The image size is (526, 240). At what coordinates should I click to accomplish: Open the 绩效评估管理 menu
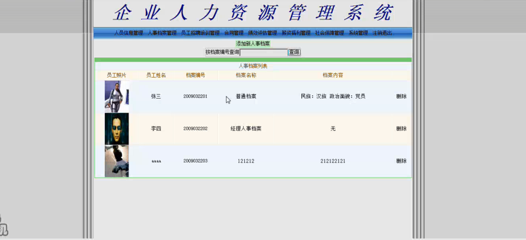tap(262, 33)
